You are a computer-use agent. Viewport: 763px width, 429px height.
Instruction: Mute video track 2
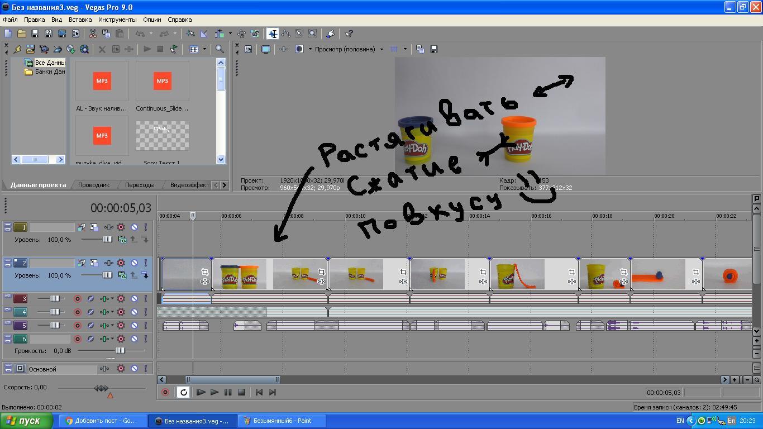coord(134,263)
